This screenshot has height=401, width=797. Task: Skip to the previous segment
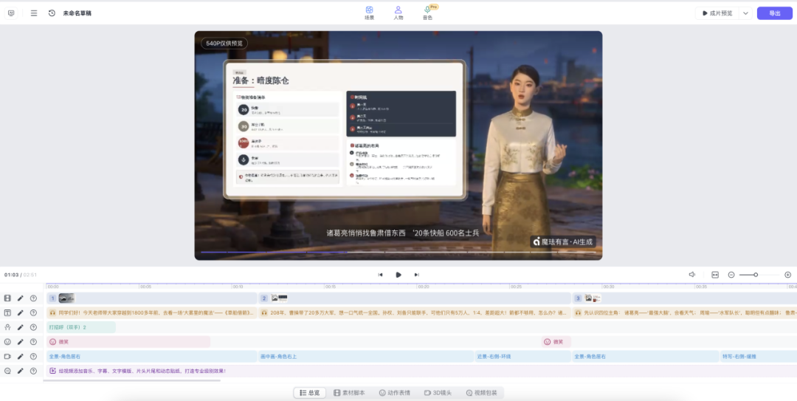380,275
